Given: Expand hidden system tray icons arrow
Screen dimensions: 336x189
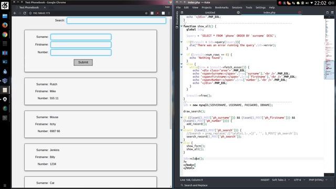Looking at the screenshot, I should pos(311,3).
